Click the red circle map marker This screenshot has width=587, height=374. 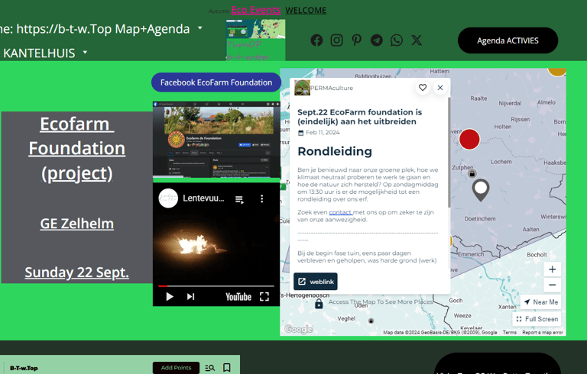point(469,139)
